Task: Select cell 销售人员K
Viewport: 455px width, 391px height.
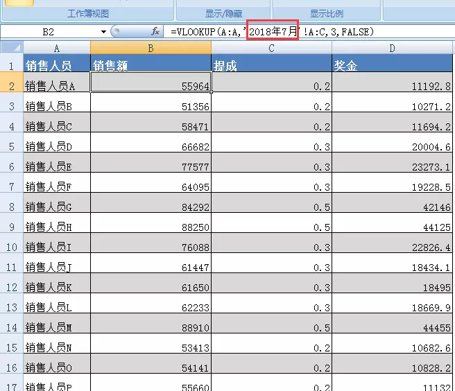Action: click(57, 283)
